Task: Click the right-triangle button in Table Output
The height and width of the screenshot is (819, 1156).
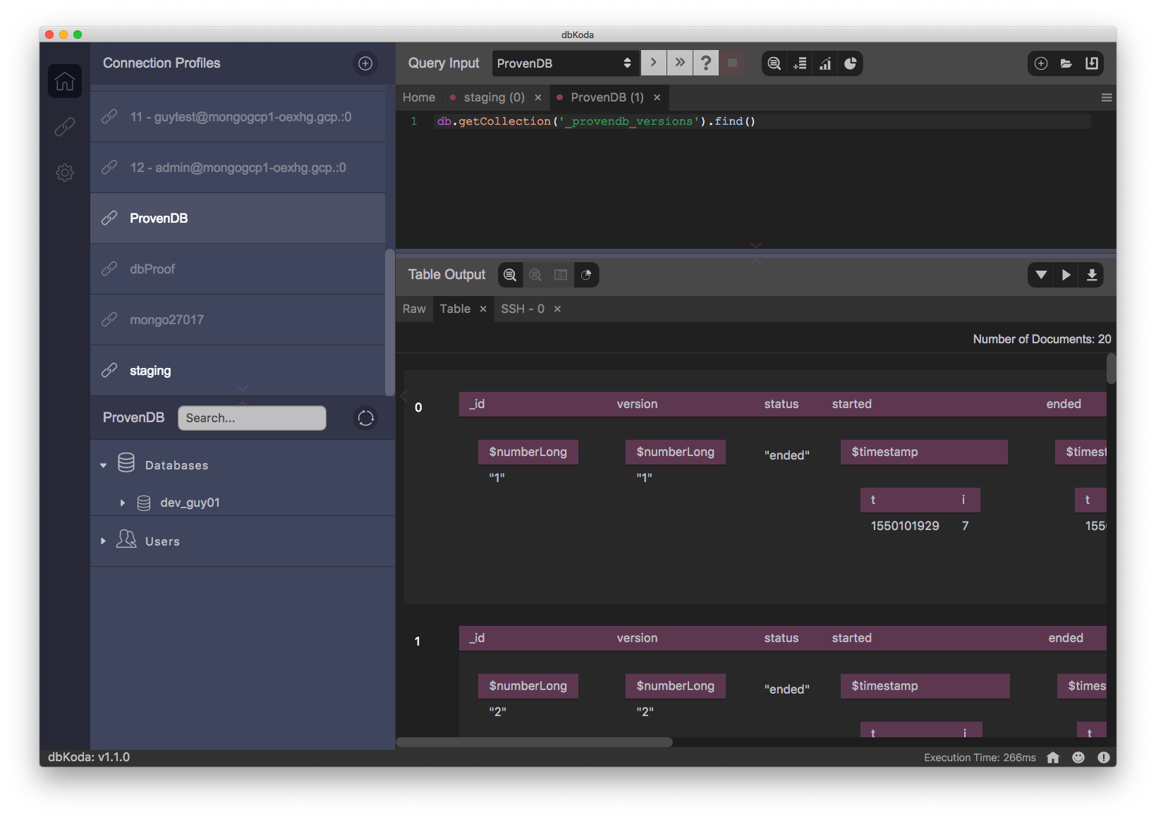Action: [x=1066, y=275]
